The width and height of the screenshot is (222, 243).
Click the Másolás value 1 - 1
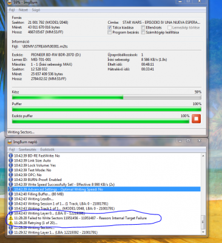(x=52, y=64)
